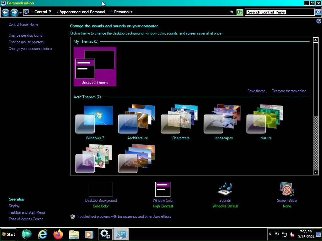
Task: Select the Personalization breadcrumb segment
Action: point(125,12)
